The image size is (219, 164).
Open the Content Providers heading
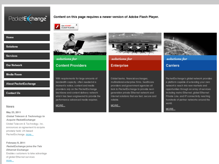point(71,66)
